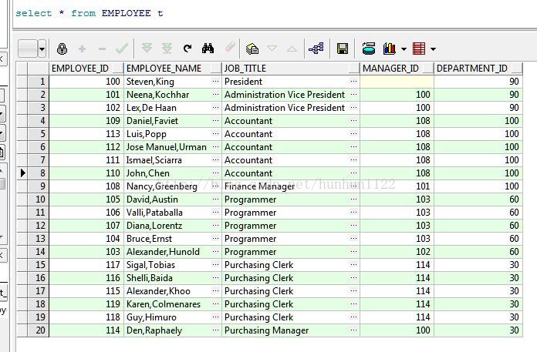Sort by EMPLOYEE_ID column header
This screenshot has height=352, width=537.
coord(86,69)
